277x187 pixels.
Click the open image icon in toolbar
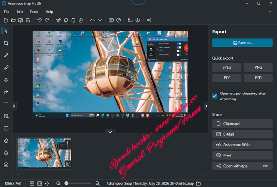coord(20,20)
